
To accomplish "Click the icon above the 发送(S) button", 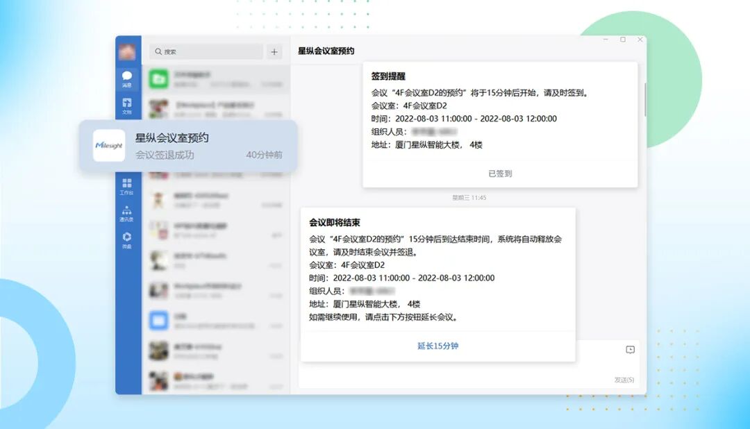I will point(630,350).
